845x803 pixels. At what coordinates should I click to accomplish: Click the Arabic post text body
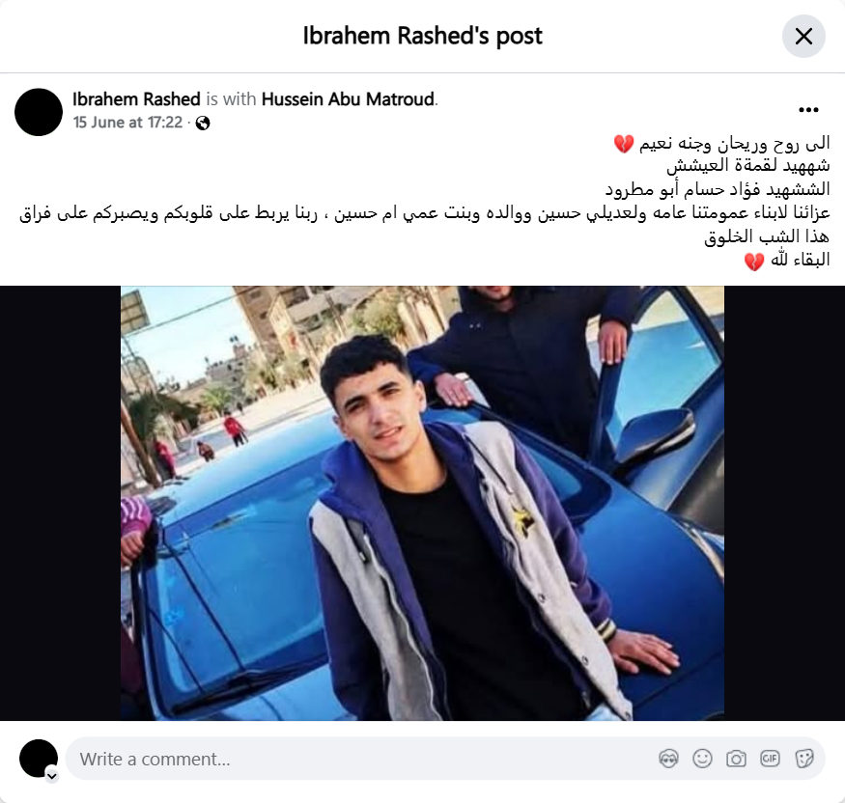[425, 202]
